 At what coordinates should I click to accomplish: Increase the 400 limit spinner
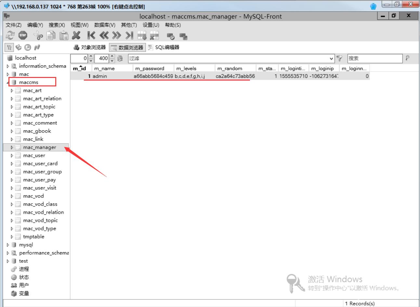112,57
